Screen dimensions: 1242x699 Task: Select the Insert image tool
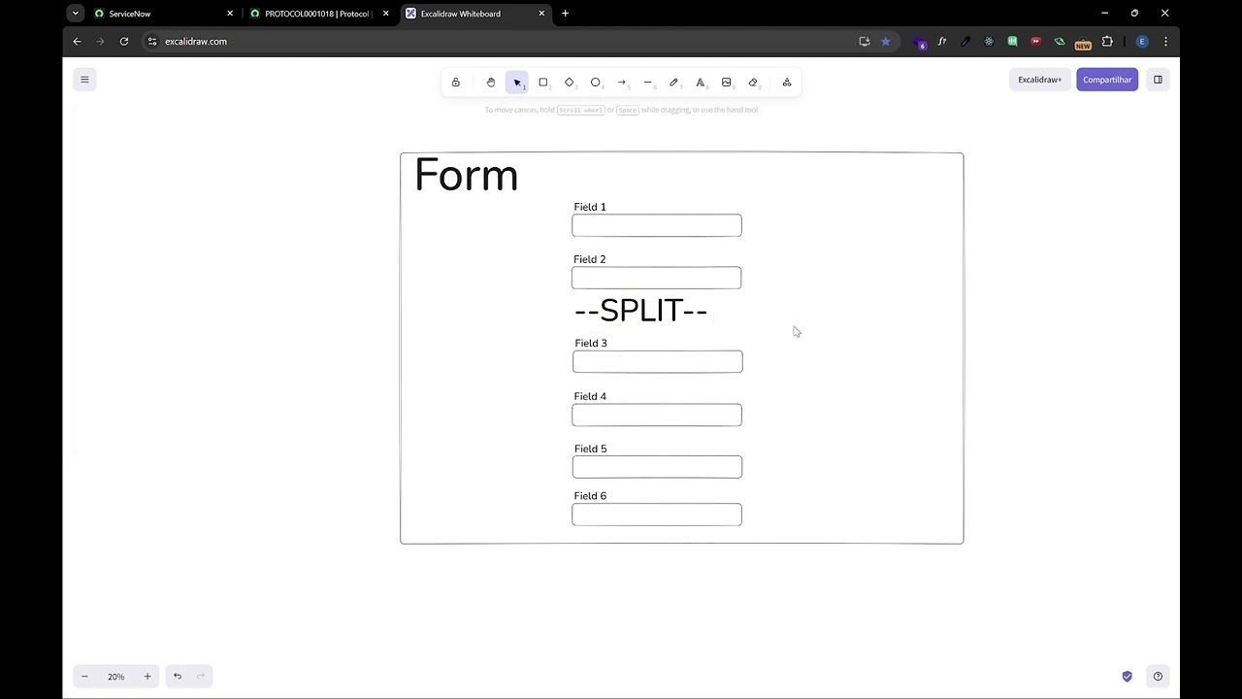(x=727, y=83)
